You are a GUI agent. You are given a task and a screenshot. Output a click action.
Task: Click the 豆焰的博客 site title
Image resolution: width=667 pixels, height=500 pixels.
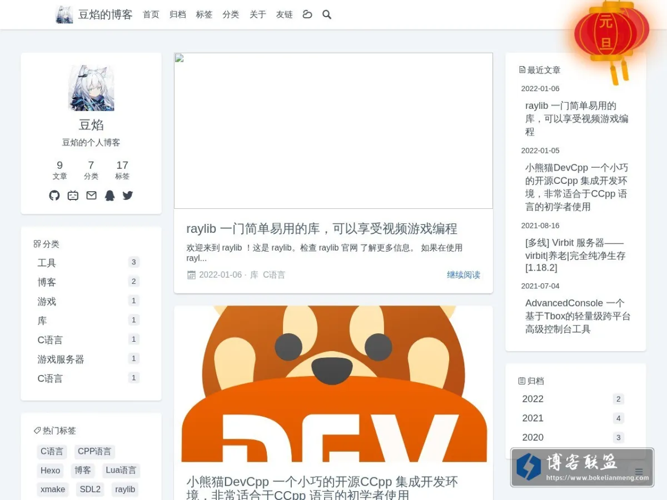106,14
